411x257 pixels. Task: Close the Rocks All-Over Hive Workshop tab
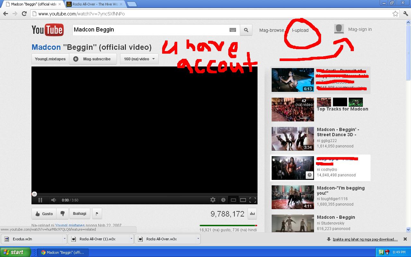coord(121,4)
